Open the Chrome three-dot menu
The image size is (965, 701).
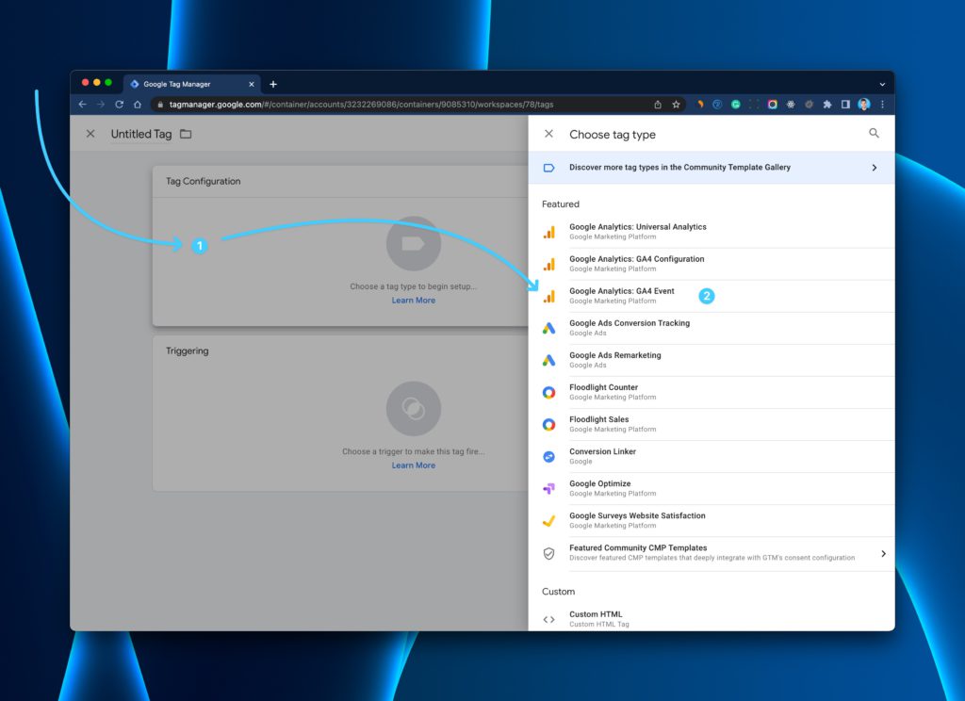click(x=882, y=104)
